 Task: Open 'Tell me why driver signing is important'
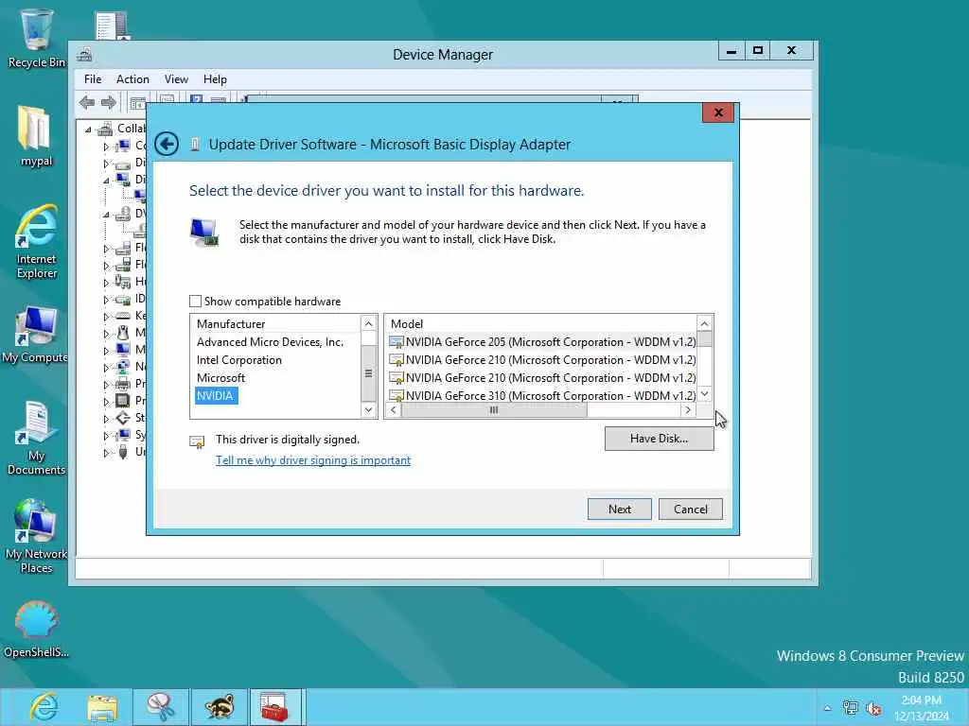(312, 460)
